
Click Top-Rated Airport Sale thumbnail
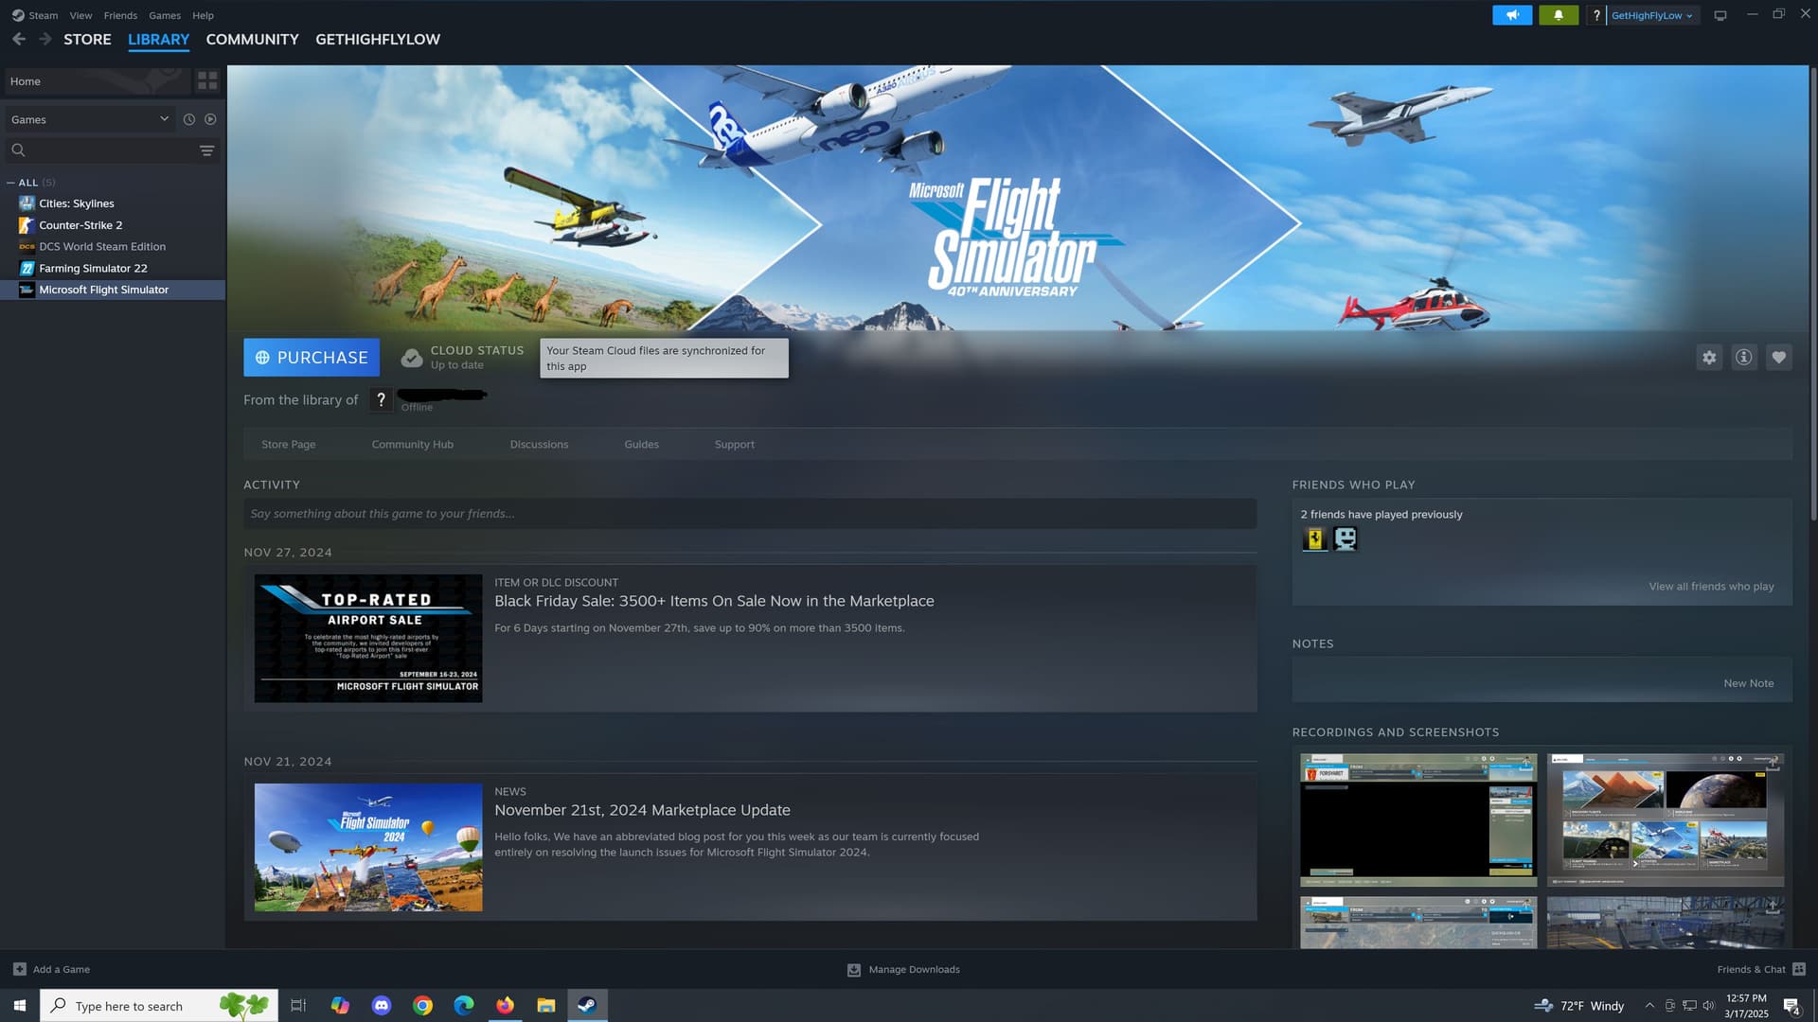point(368,639)
